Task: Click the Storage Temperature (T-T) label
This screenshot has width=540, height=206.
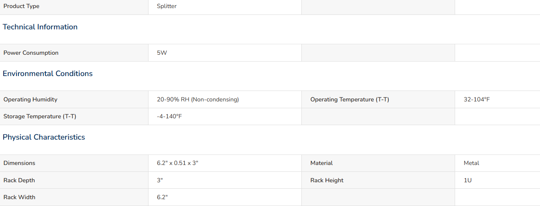Action: click(40, 116)
